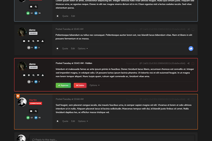Open Options dropdown on the first demo post
212x141 pixels.
(83, 49)
